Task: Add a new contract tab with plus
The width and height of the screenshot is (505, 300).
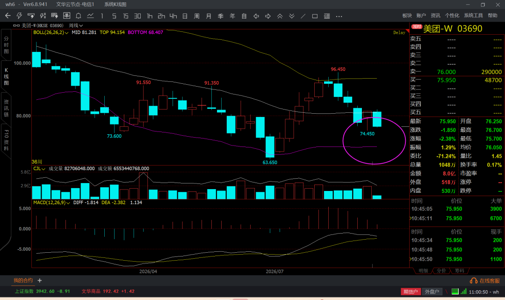Action: pyautogui.click(x=40, y=281)
